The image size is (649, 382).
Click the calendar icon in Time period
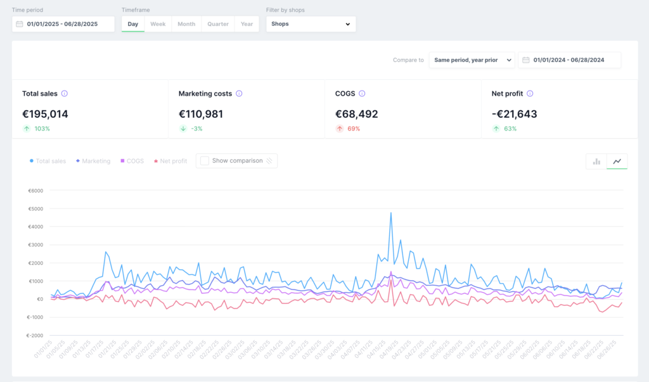tap(20, 24)
